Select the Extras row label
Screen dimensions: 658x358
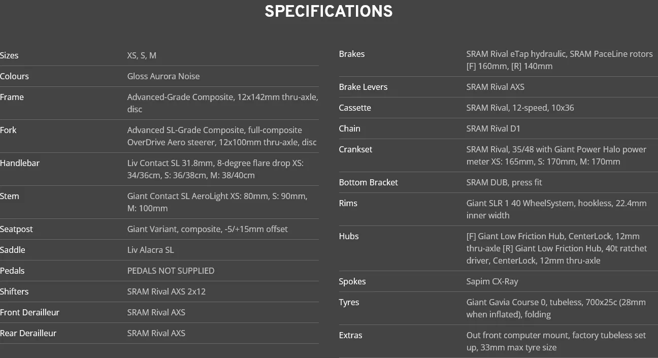350,335
